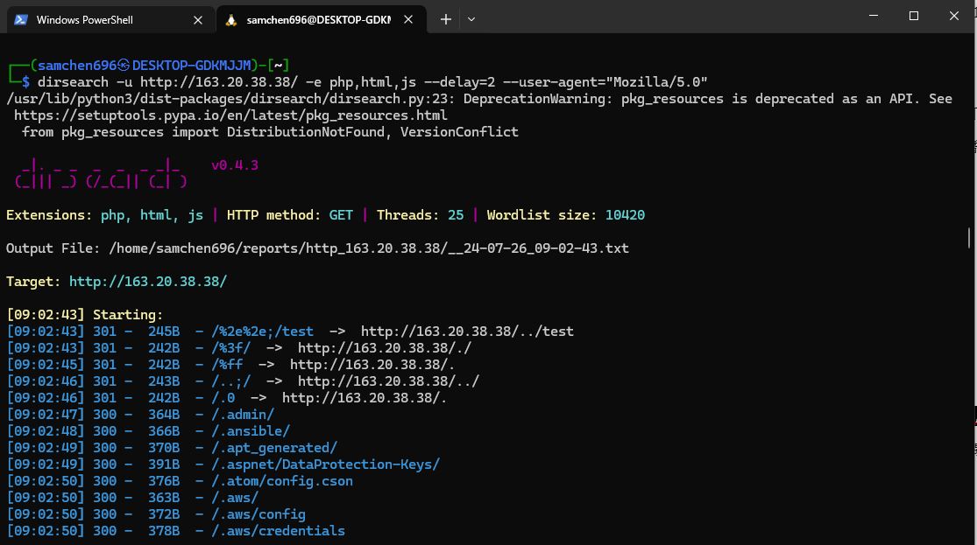Click the /.admin/ result entry
This screenshot has height=545, width=977.
click(243, 415)
